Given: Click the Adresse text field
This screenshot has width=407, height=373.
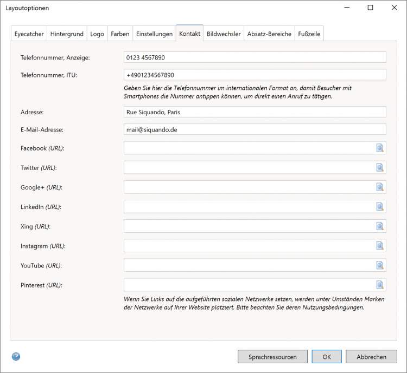Looking at the screenshot, I should [x=255, y=112].
